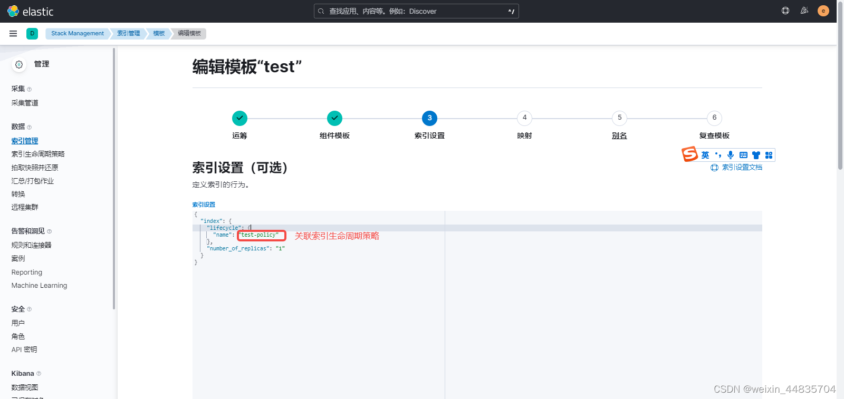Open the newsfeed icon
Screen dimensions: 844x399
point(804,11)
